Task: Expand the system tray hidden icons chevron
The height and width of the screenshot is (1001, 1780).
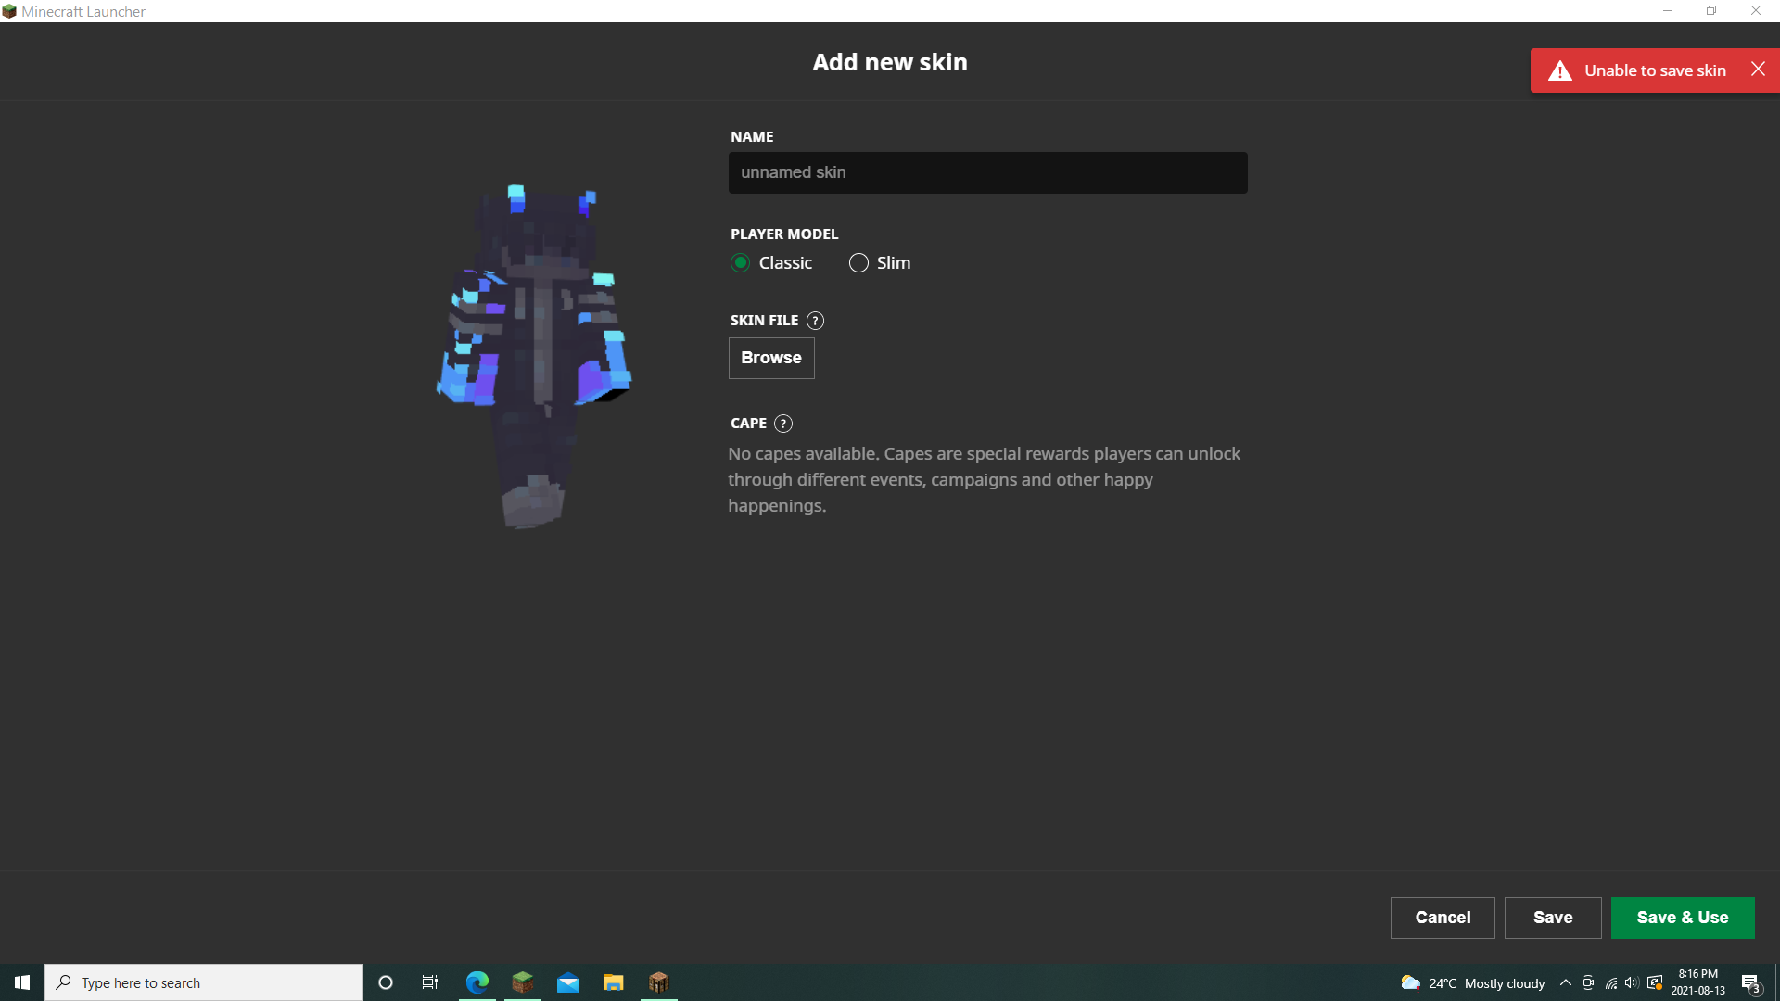Action: [1566, 982]
